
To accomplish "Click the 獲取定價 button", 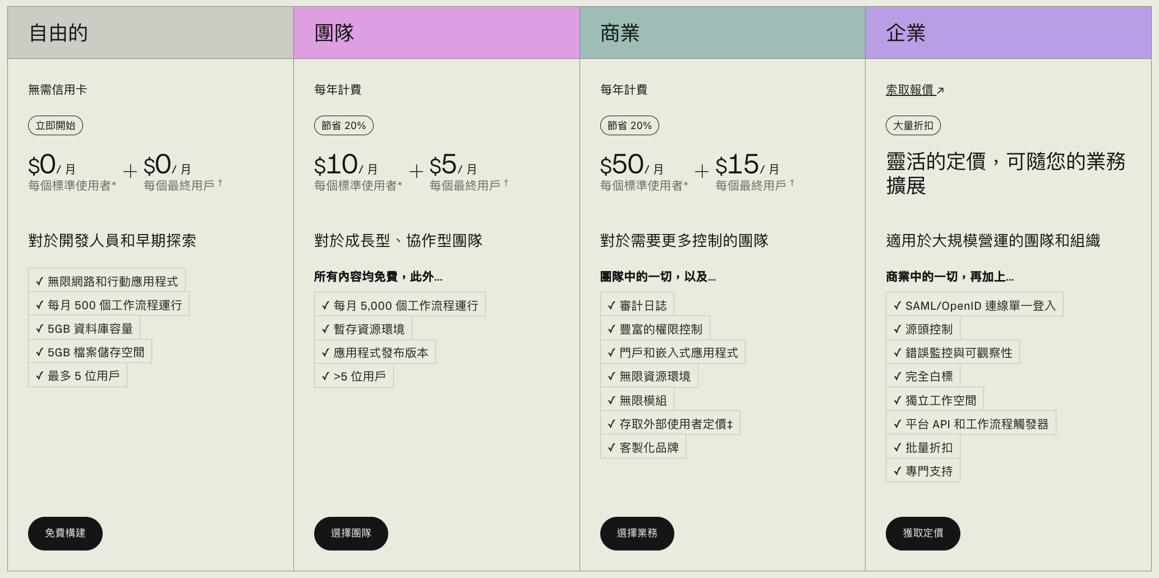I will 923,533.
